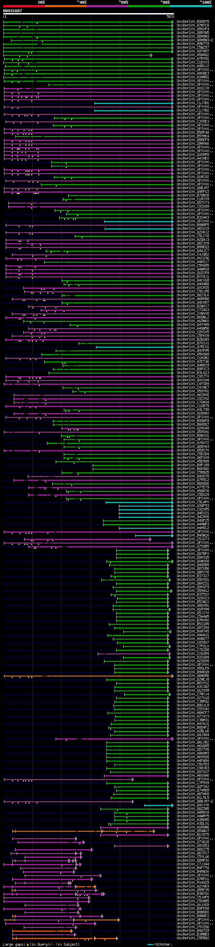Select the UniRef100_Q7S8B5 label

click(x=193, y=547)
